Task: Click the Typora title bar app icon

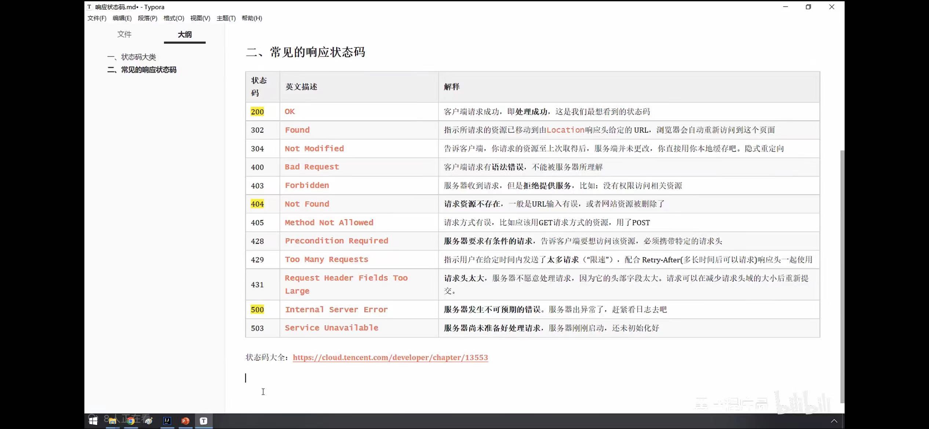Action: click(x=89, y=7)
